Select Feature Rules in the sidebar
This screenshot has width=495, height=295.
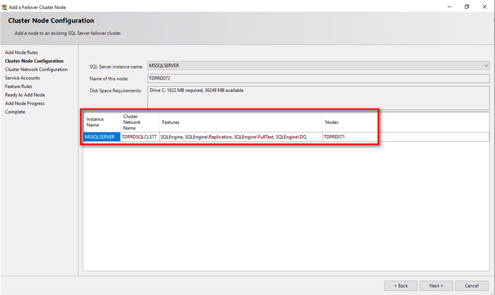(19, 86)
